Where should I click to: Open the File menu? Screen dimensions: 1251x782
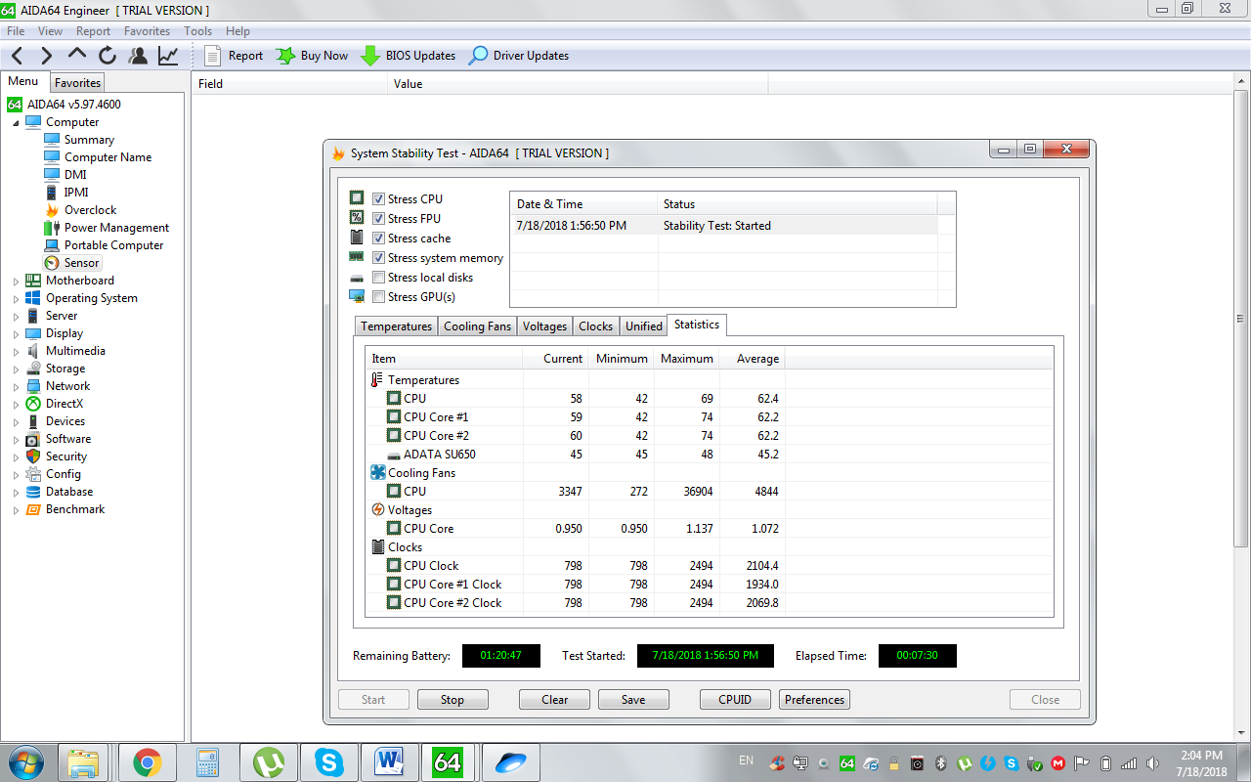[x=16, y=31]
